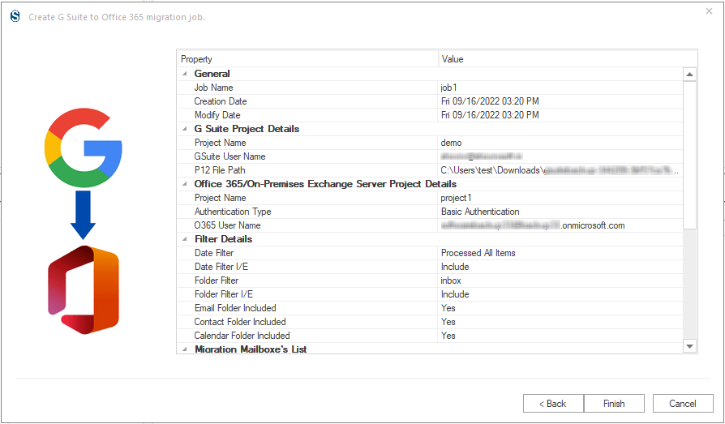725x424 pixels.
Task: Select the project1 value cell
Action: click(560, 198)
